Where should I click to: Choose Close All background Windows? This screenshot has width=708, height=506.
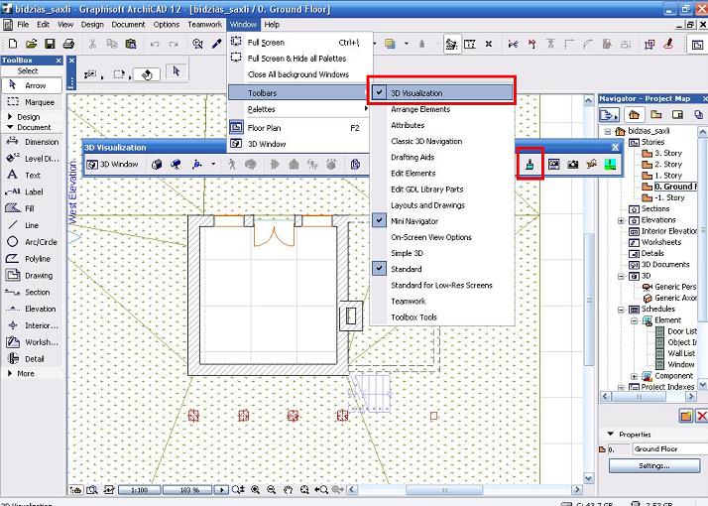[x=299, y=74]
